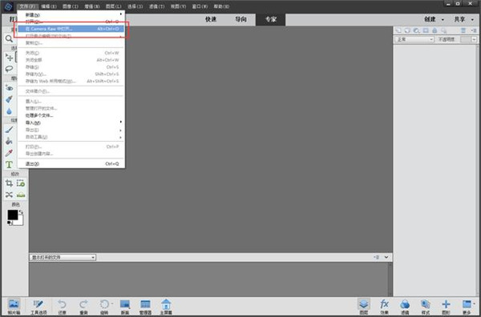Viewport: 481px width, 317px height.
Task: Open the Rotate direction dropdown arrow
Action: coord(112,303)
